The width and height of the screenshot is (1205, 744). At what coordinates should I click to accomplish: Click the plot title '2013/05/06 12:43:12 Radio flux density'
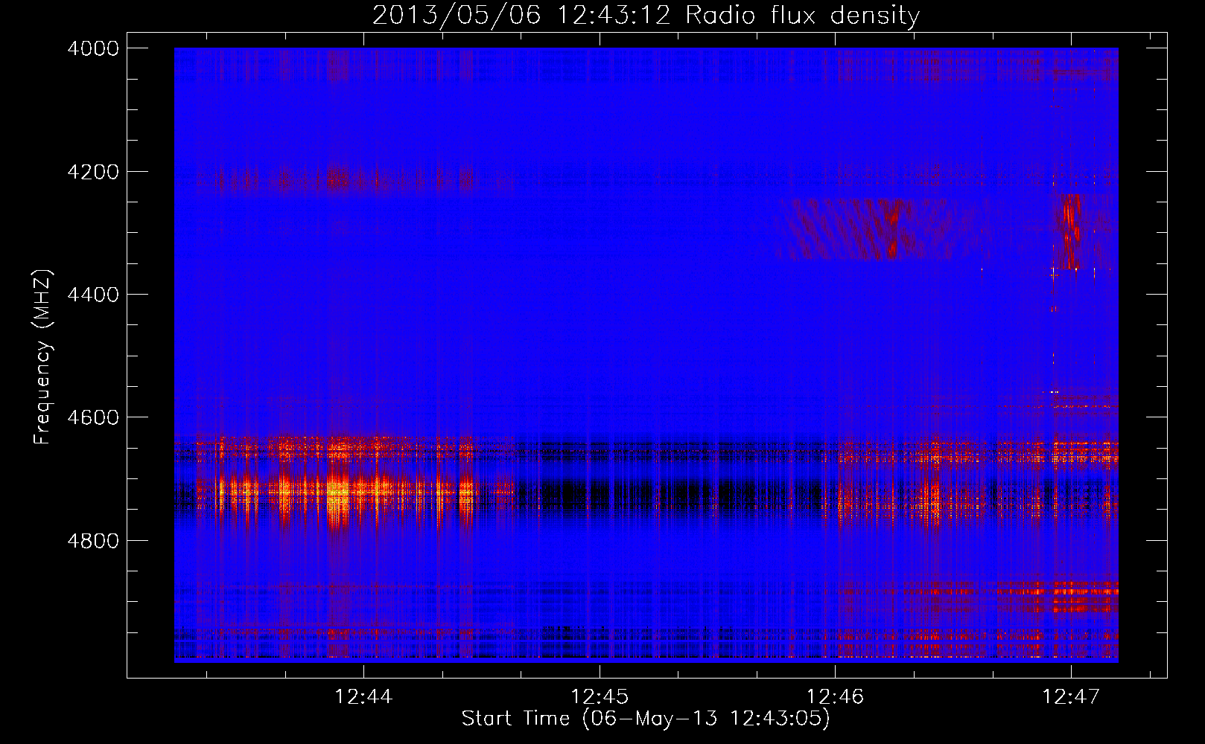click(646, 16)
